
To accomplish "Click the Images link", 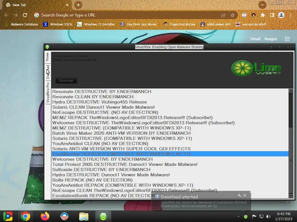I will pos(271,39).
